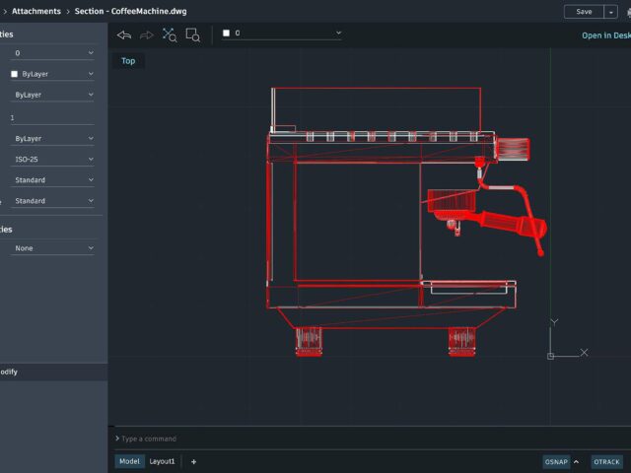The width and height of the screenshot is (631, 473).
Task: Select the Zoom Window tool
Action: pos(192,34)
